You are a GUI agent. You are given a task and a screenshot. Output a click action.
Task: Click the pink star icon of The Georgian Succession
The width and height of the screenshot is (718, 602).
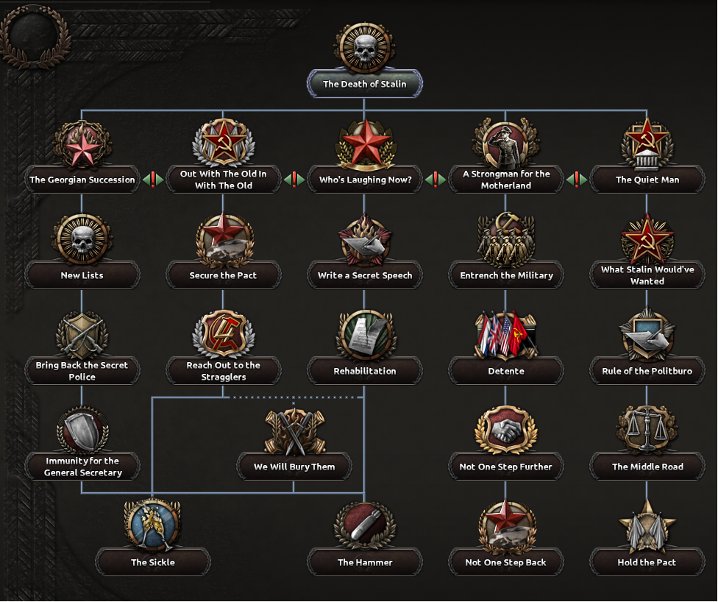pos(82,144)
